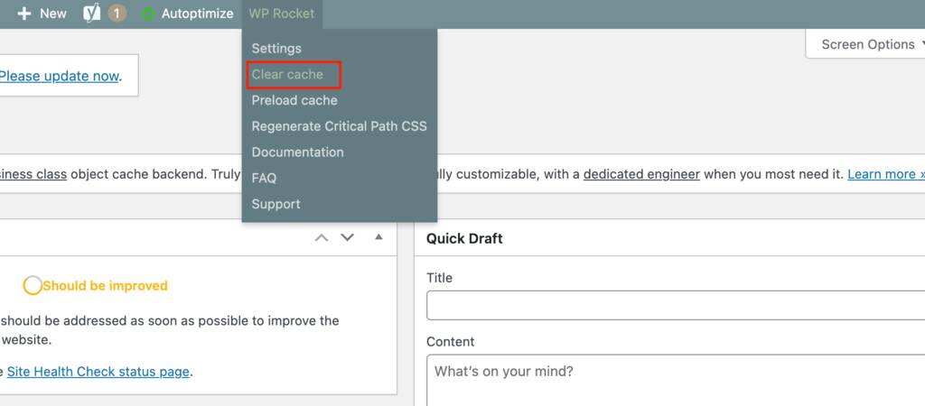
Task: Click the Should be improved status text
Action: [105, 286]
